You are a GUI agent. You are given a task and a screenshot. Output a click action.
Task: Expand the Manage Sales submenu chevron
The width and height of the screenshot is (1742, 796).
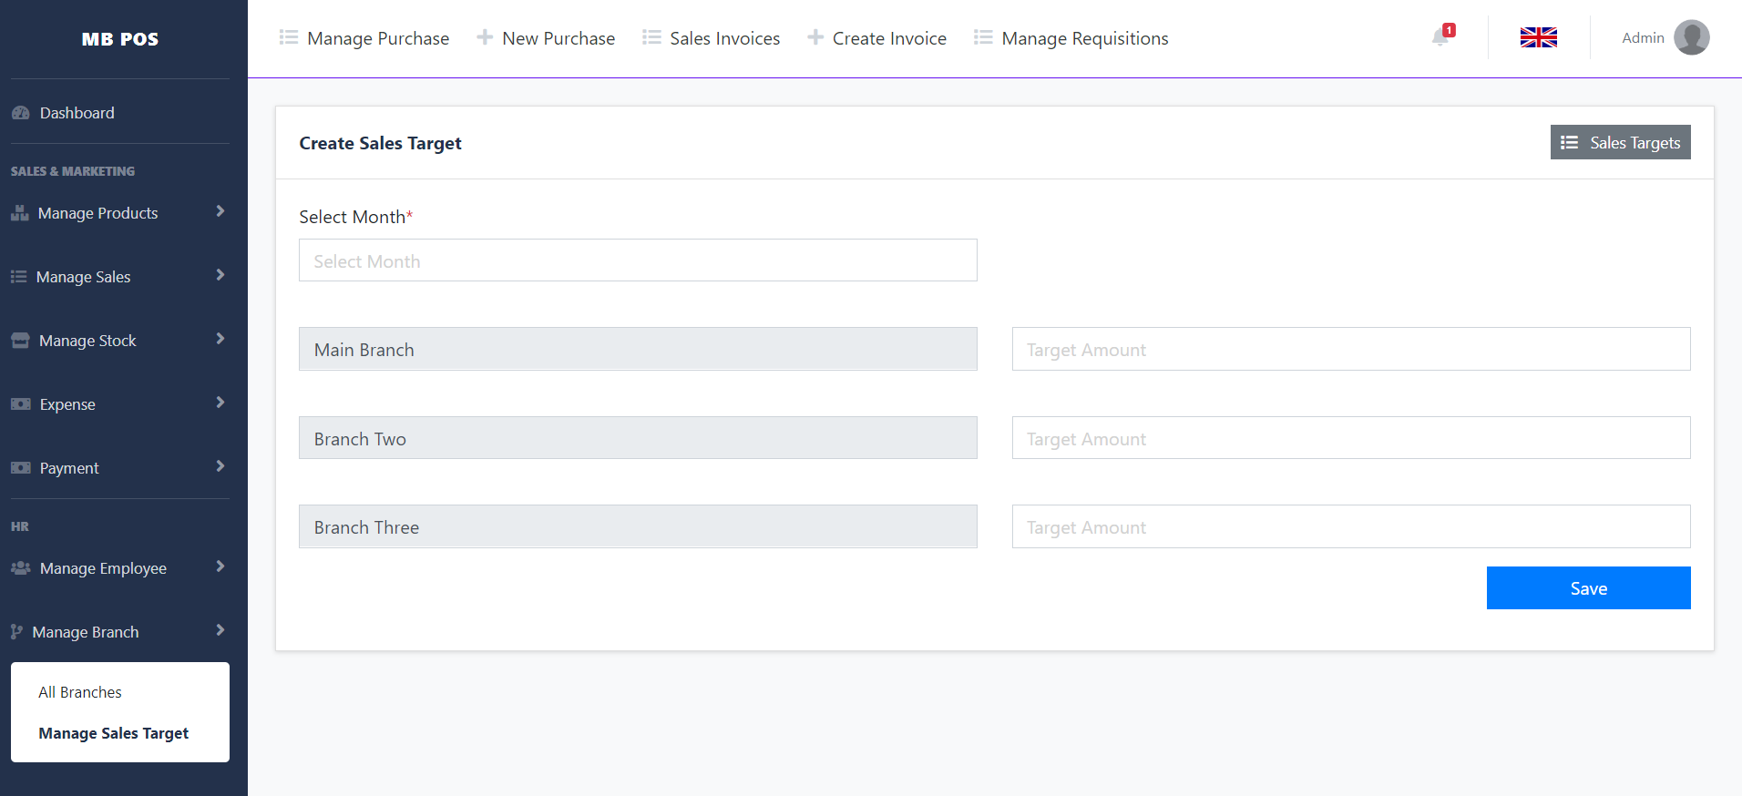(x=220, y=275)
